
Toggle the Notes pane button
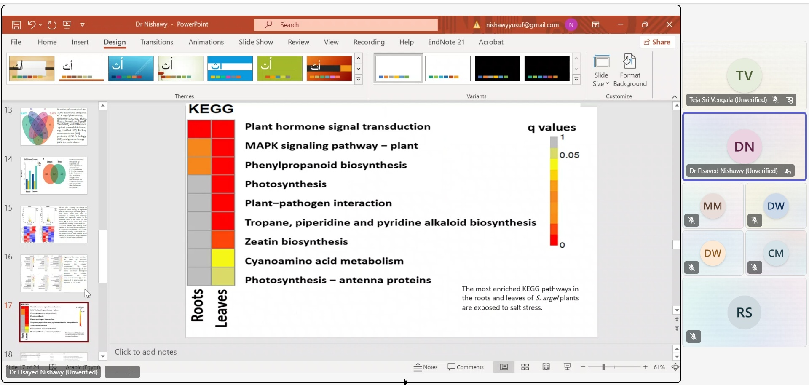click(x=426, y=367)
